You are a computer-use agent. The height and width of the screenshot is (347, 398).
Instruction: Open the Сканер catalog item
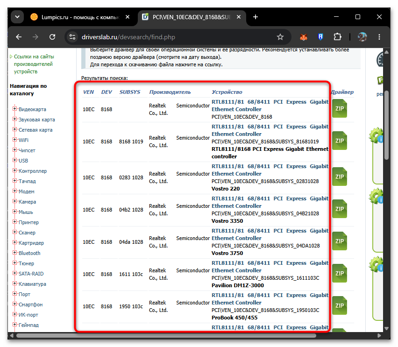pos(27,233)
